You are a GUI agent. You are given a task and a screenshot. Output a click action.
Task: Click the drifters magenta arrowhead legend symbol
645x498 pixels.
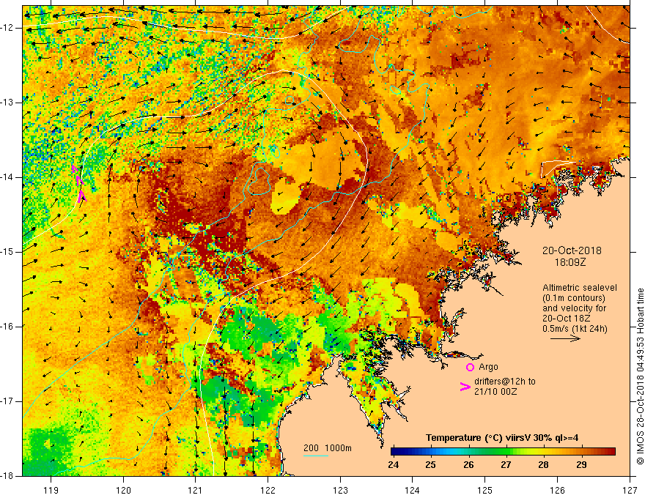coord(465,386)
